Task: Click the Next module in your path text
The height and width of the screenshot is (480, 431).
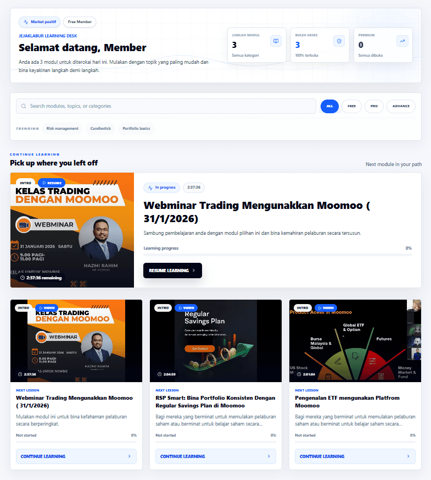Action: (x=394, y=164)
